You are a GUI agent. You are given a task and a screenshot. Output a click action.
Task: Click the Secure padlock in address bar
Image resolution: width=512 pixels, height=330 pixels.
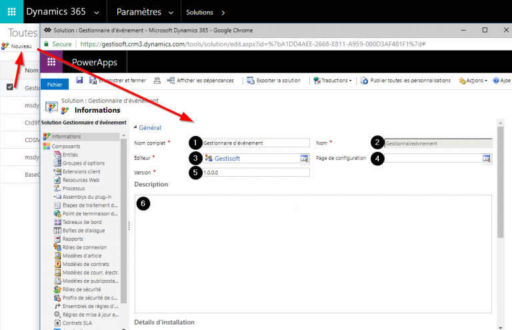[x=47, y=44]
